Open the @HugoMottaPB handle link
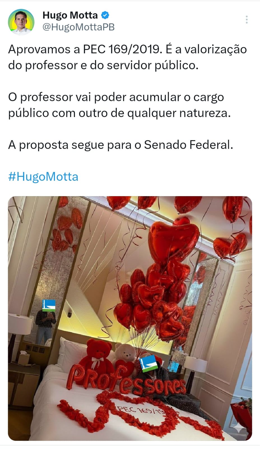This screenshot has height=449, width=260. [78, 27]
